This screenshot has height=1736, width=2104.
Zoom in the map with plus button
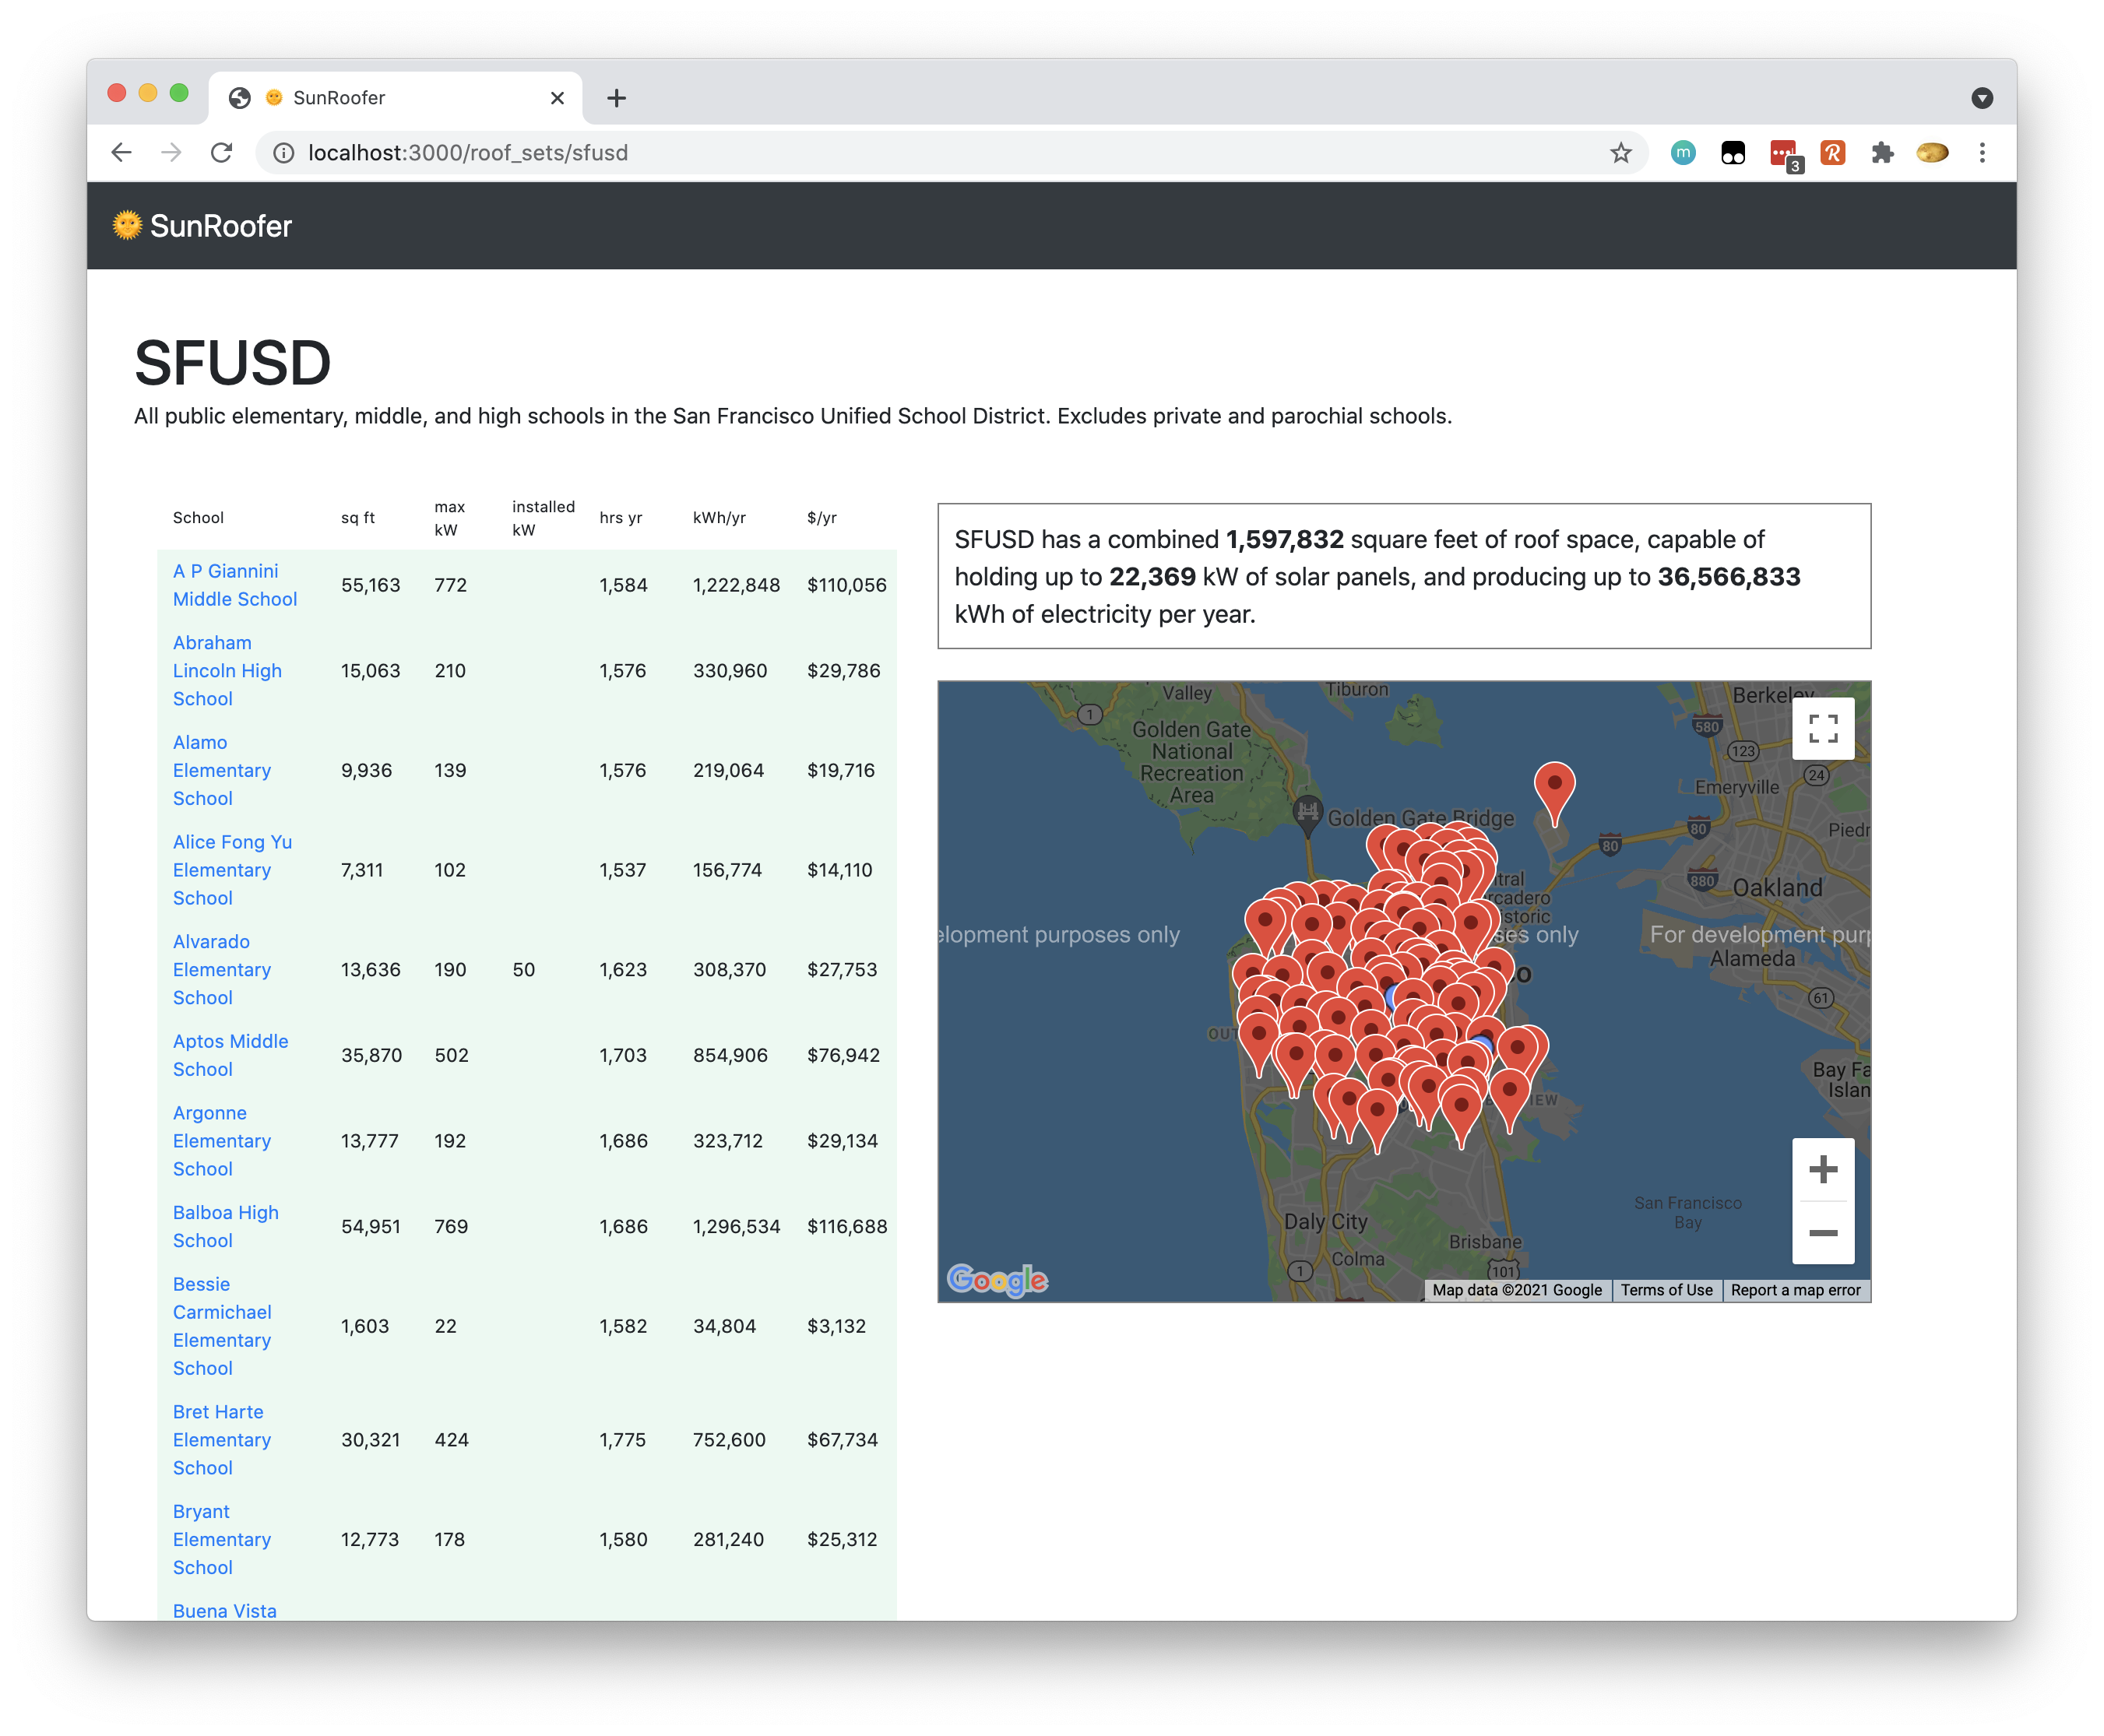pyautogui.click(x=1822, y=1169)
